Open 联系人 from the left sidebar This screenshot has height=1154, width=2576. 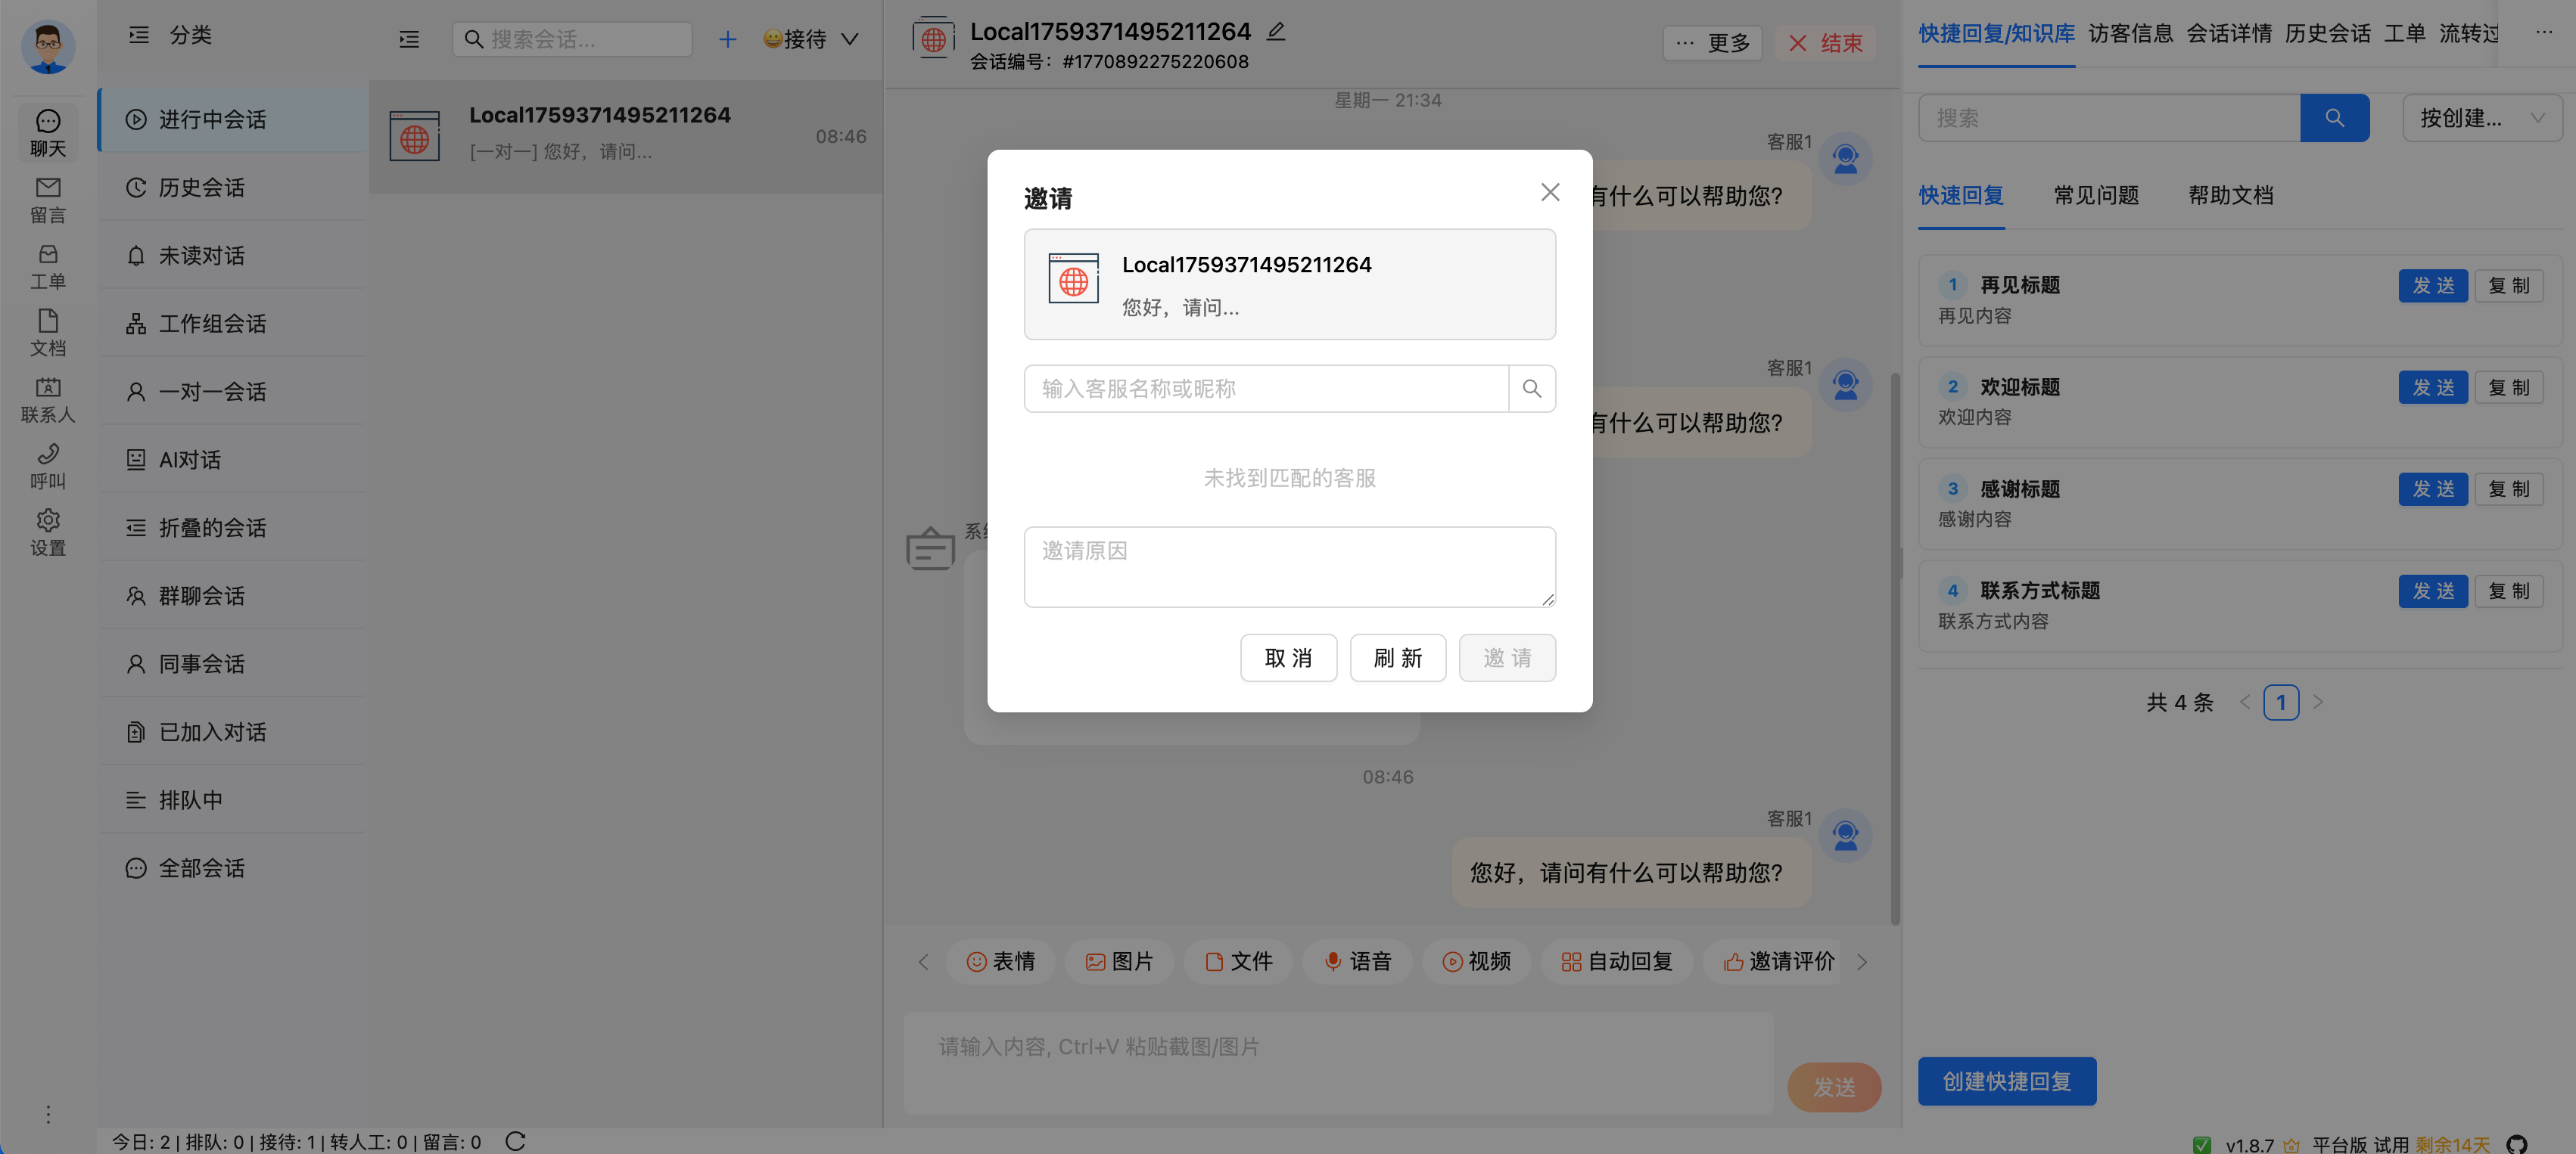pos(47,399)
